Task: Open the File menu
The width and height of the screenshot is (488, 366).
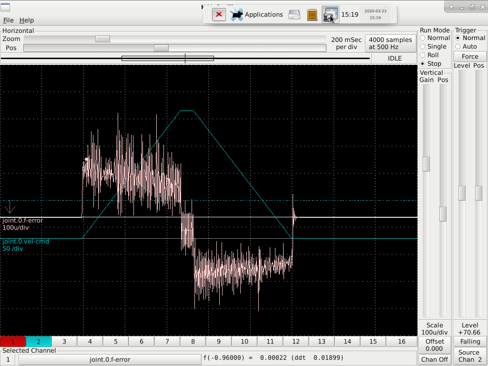Action: pyautogui.click(x=9, y=20)
